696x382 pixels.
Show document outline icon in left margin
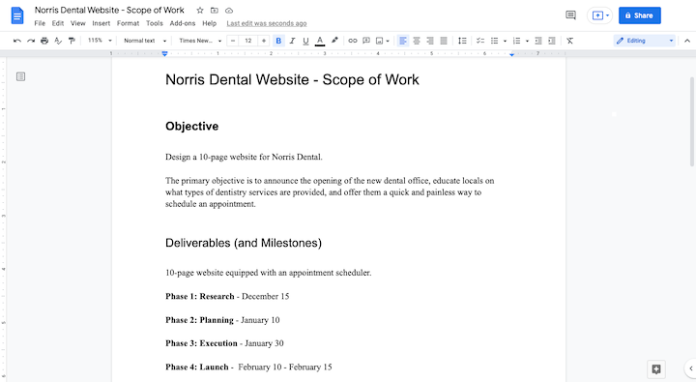click(20, 76)
